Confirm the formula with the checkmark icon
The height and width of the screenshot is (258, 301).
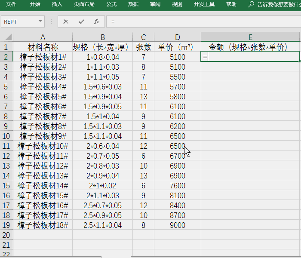[x=81, y=21]
